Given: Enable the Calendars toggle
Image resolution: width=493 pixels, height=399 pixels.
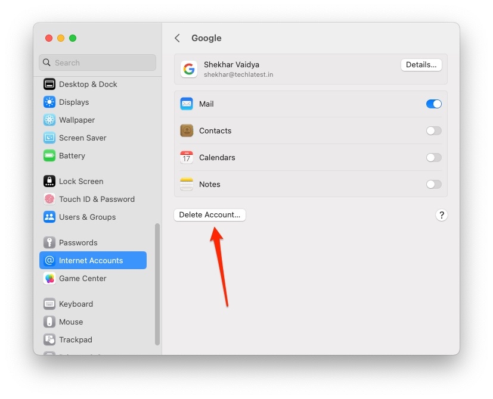Looking at the screenshot, I should coord(434,157).
